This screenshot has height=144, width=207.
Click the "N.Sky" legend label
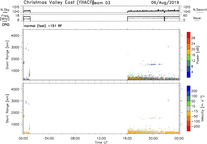coord(5,10)
